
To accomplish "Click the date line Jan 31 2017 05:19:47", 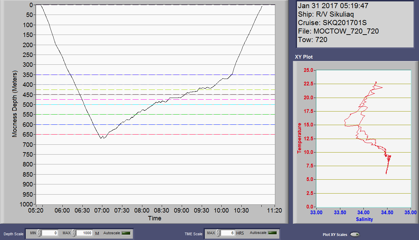I will (333, 6).
